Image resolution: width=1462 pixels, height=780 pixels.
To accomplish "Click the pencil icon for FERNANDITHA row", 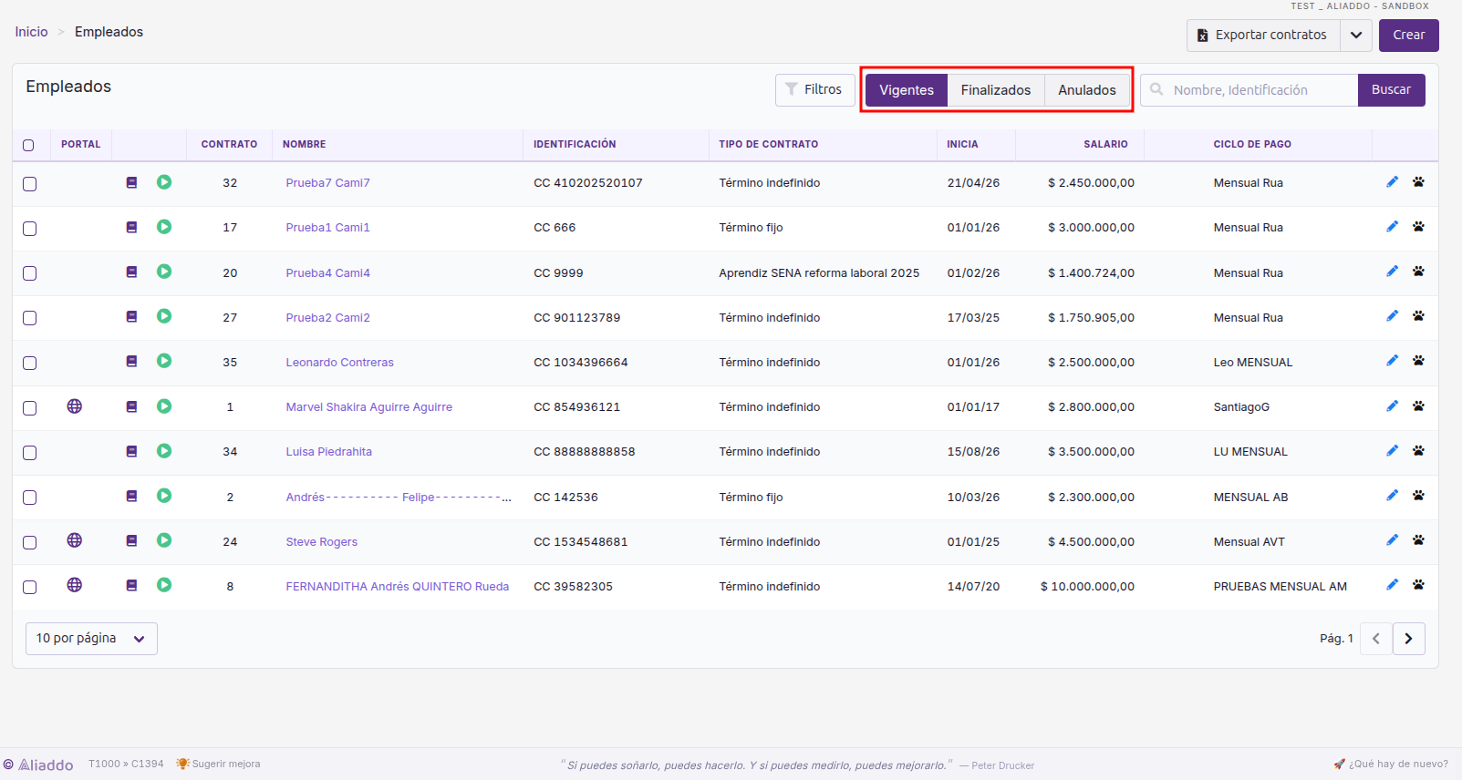I will point(1392,584).
